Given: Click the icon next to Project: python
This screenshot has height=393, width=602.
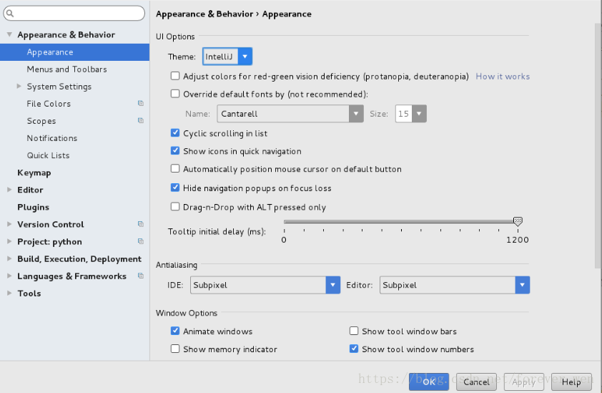Looking at the screenshot, I should point(141,242).
